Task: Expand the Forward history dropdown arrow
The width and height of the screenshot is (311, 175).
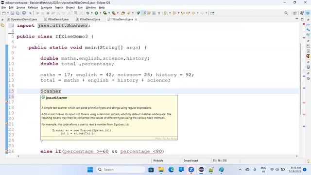Action: coord(206,13)
